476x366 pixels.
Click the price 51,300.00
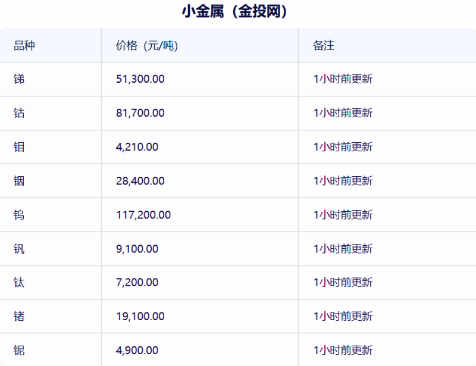pos(140,79)
